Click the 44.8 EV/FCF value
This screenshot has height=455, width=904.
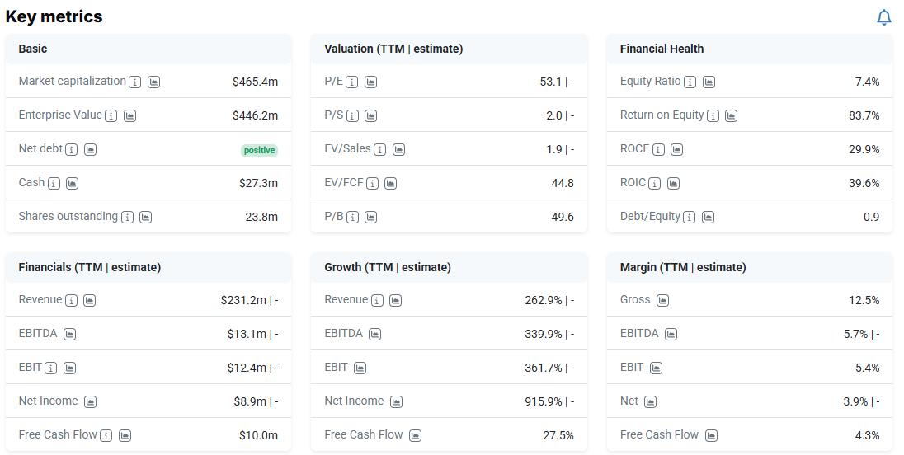[x=563, y=183]
